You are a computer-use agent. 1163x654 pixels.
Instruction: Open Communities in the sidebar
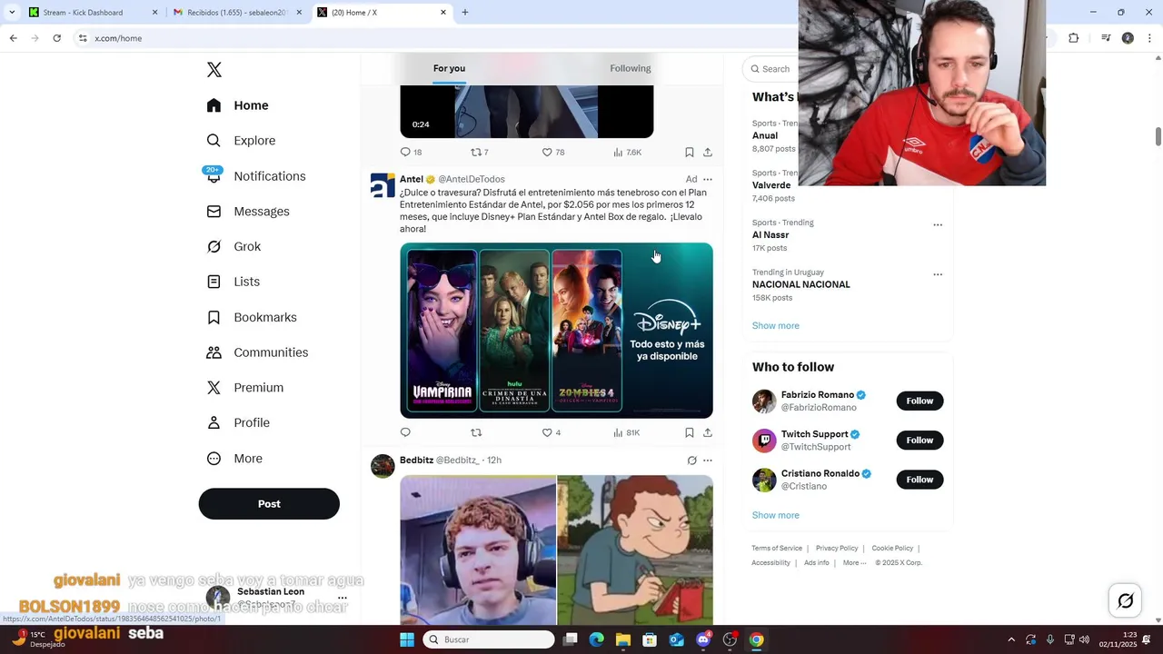click(257, 352)
